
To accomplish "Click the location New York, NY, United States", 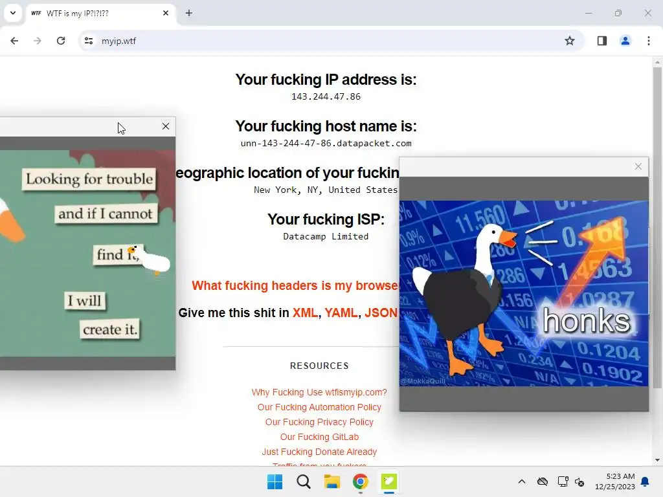I will coord(326,190).
